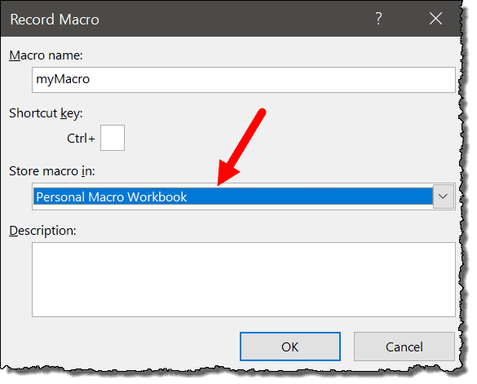The height and width of the screenshot is (384, 477).
Task: Confirm the macro with the OK button
Action: (x=290, y=346)
